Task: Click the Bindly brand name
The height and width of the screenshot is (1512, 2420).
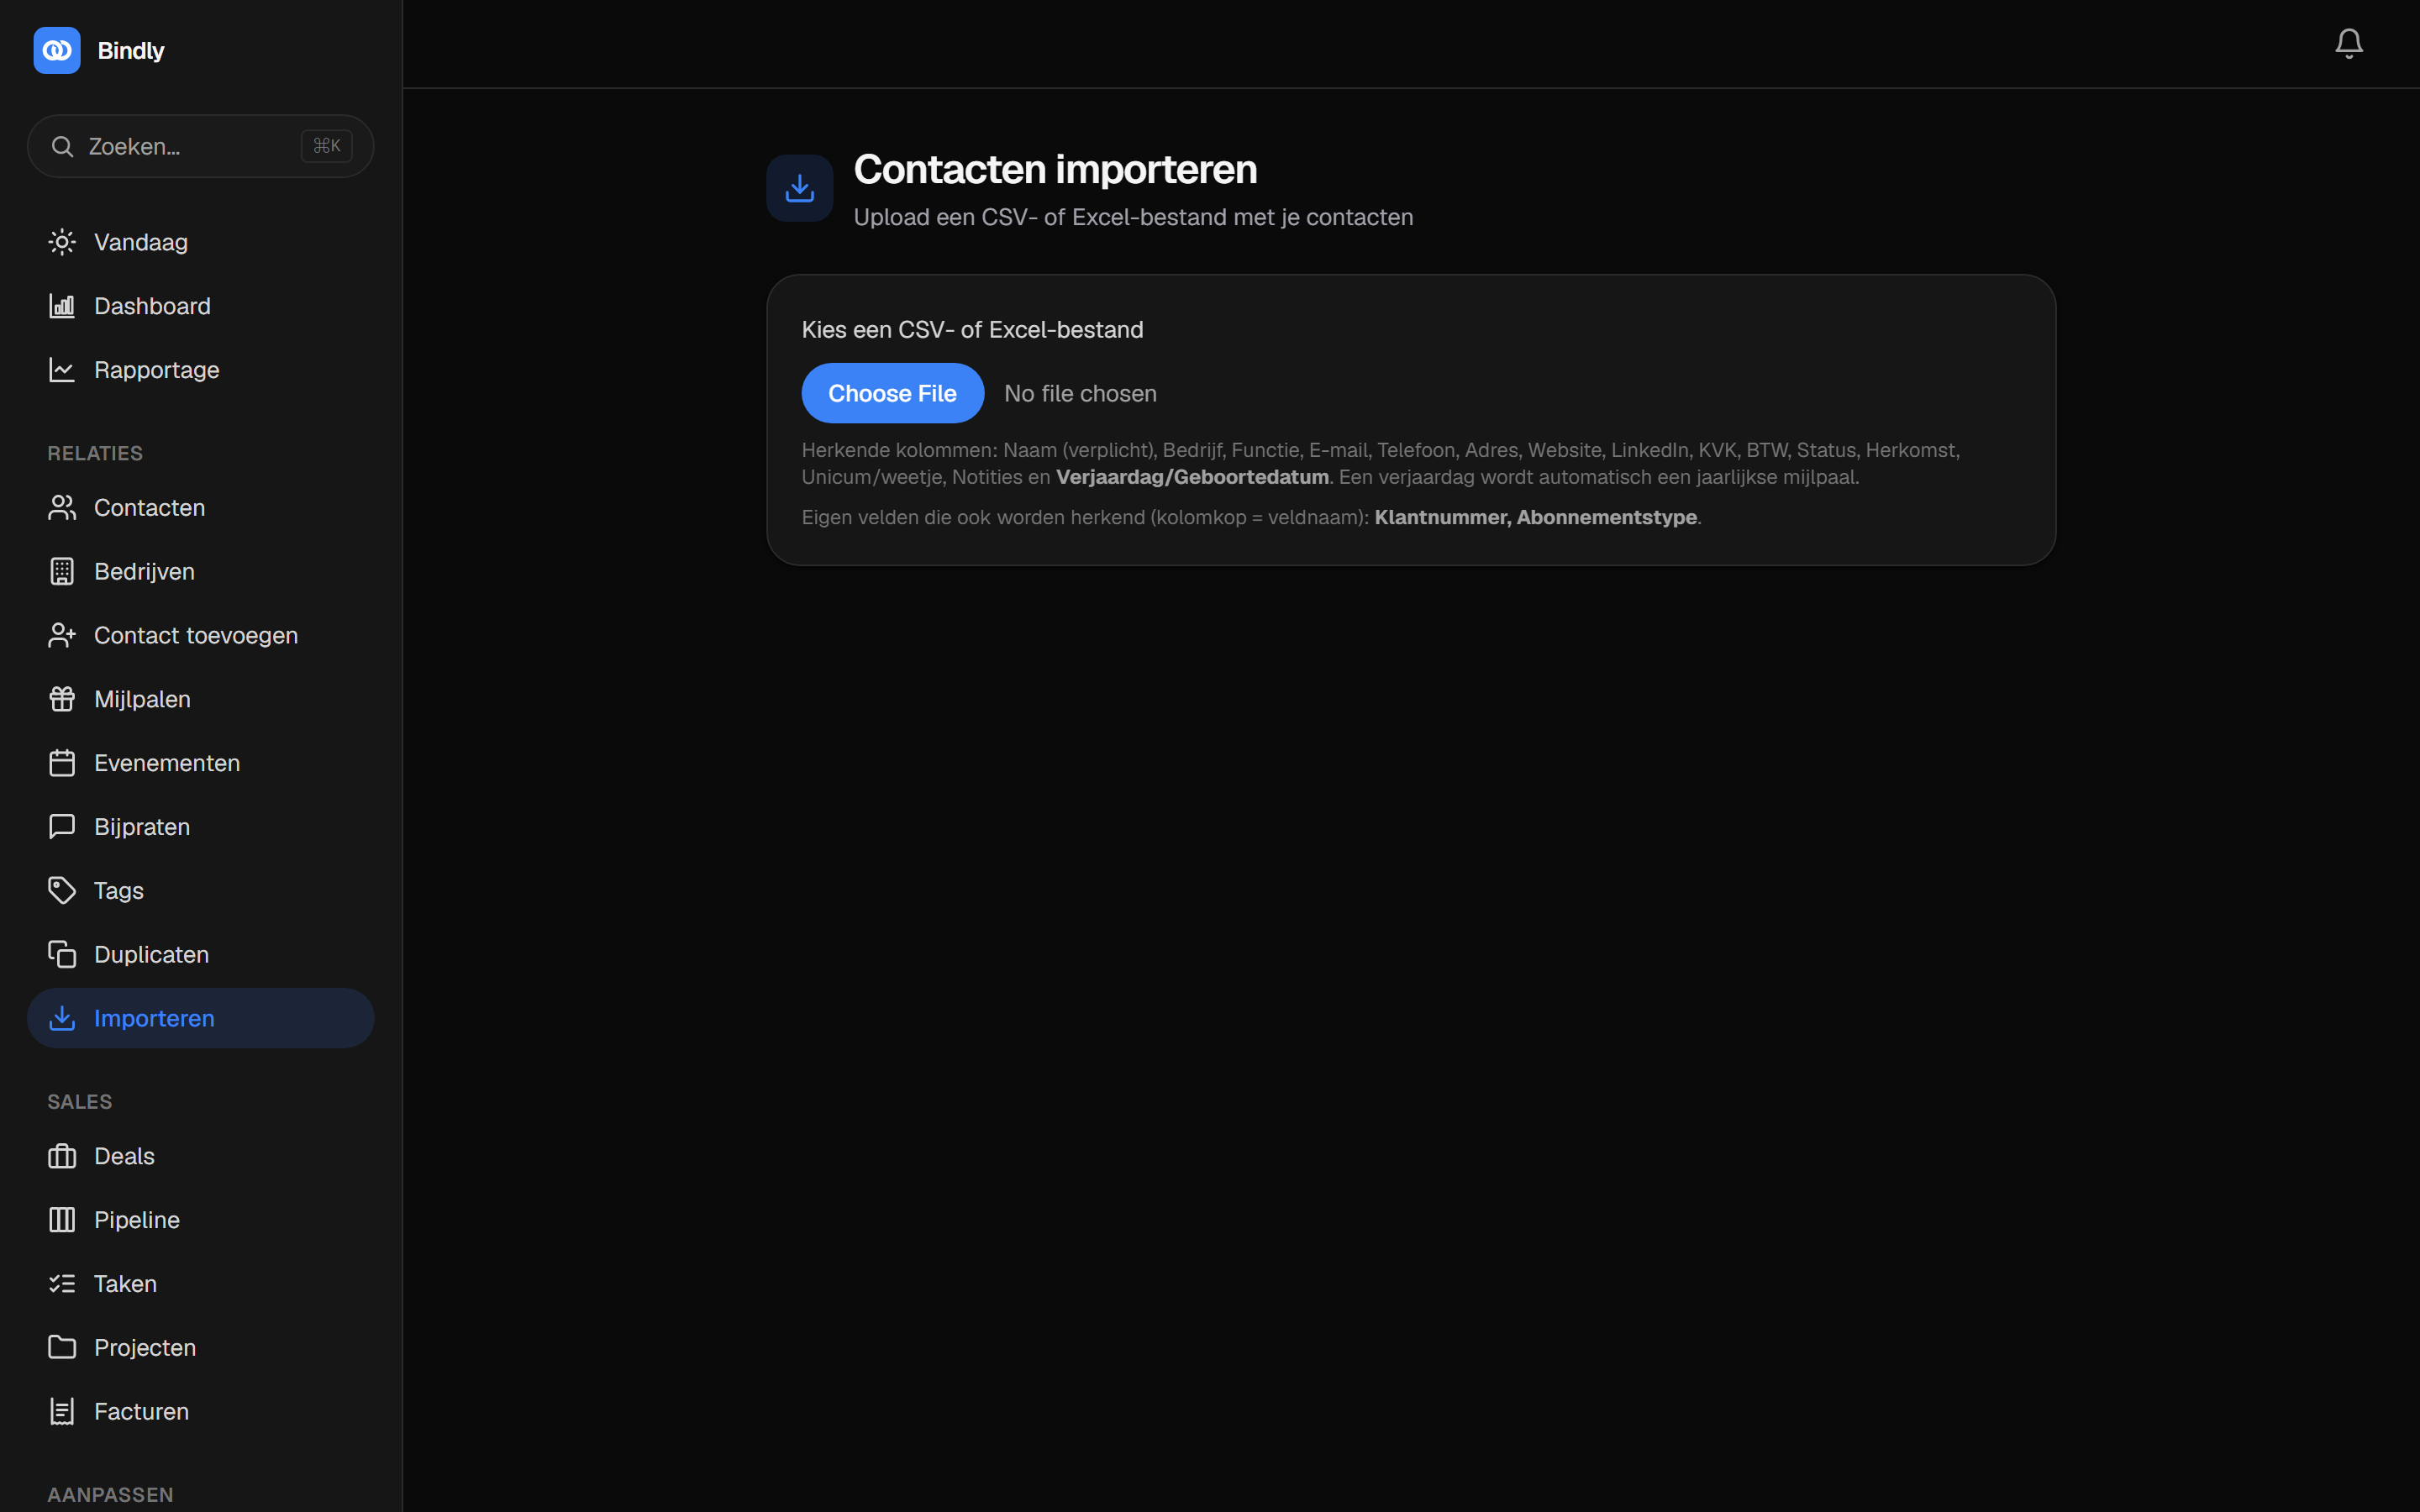Action: point(131,51)
